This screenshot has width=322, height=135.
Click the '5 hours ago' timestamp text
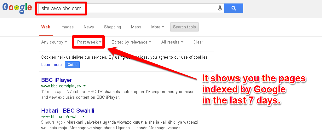click(x=52, y=122)
